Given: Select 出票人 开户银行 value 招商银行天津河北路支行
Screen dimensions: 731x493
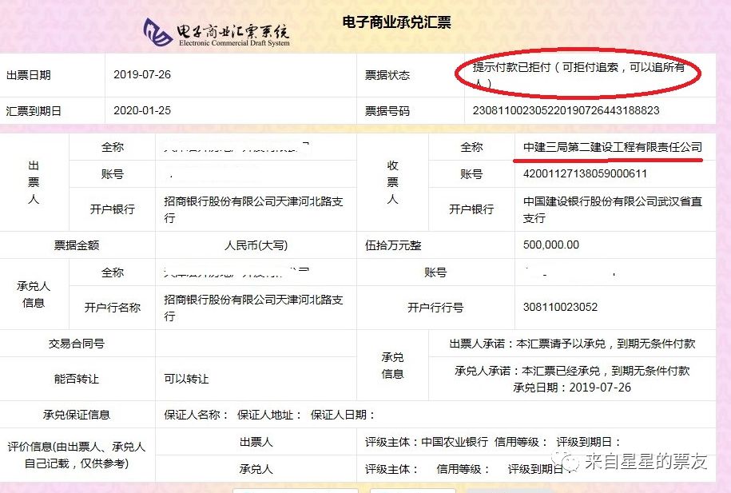Looking at the screenshot, I should [x=253, y=209].
